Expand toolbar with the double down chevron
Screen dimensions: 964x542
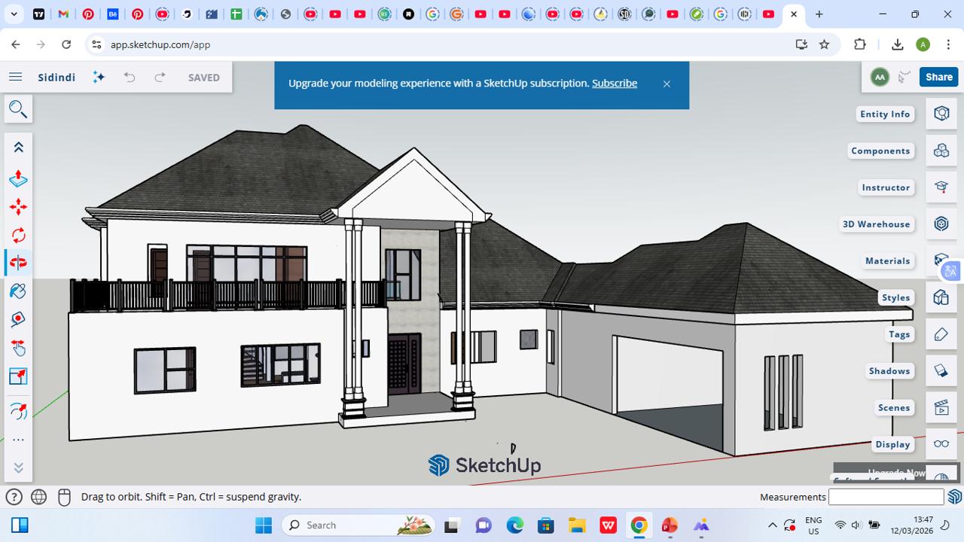coord(18,467)
